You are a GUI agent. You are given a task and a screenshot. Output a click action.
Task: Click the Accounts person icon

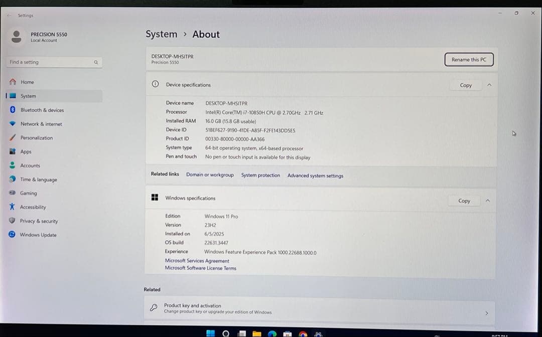tap(13, 165)
